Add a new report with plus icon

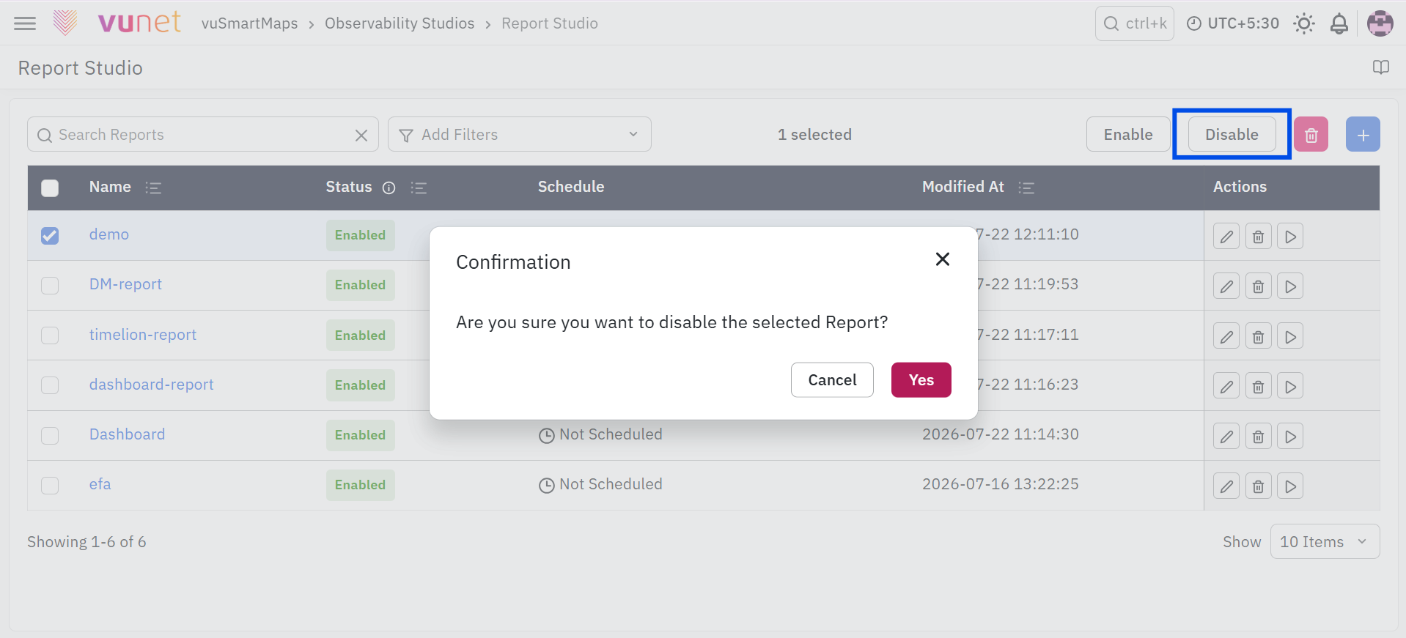click(x=1363, y=135)
